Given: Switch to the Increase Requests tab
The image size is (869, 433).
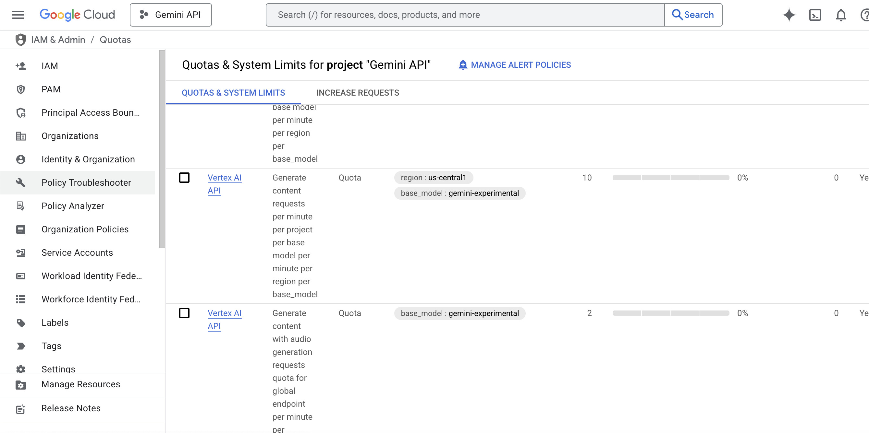Looking at the screenshot, I should pos(358,93).
